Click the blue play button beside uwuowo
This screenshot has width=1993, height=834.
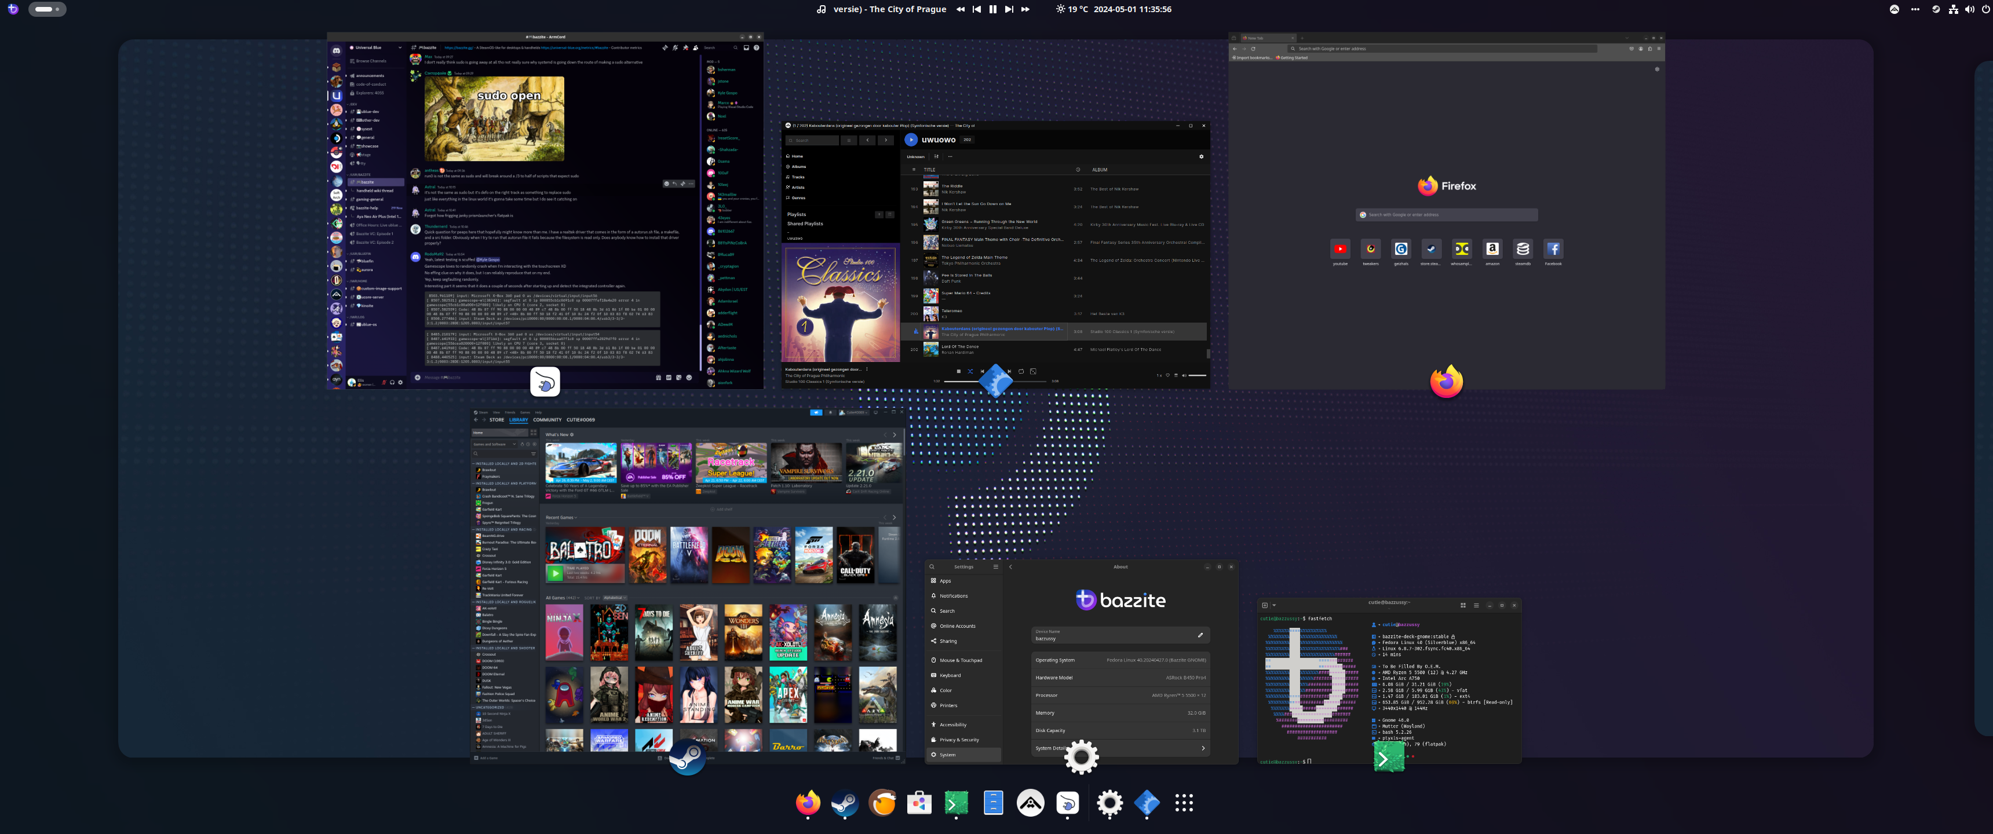click(x=911, y=140)
